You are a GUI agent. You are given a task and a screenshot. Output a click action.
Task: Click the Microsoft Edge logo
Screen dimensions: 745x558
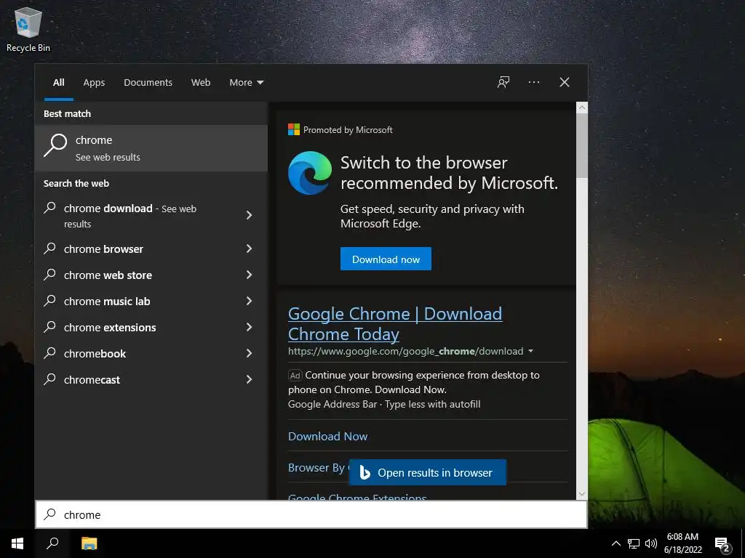(x=310, y=173)
